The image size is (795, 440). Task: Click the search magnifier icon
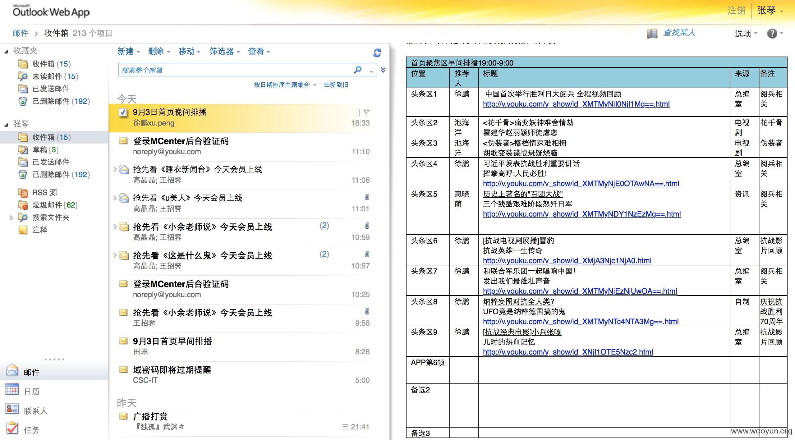pos(358,70)
